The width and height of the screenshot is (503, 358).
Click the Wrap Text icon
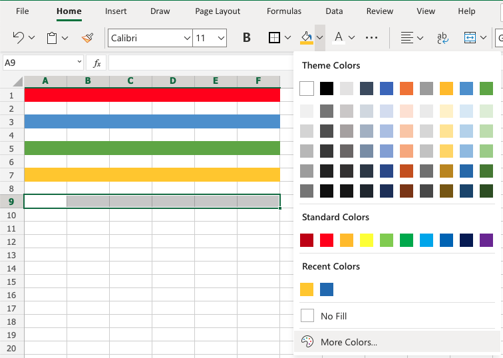pyautogui.click(x=442, y=38)
